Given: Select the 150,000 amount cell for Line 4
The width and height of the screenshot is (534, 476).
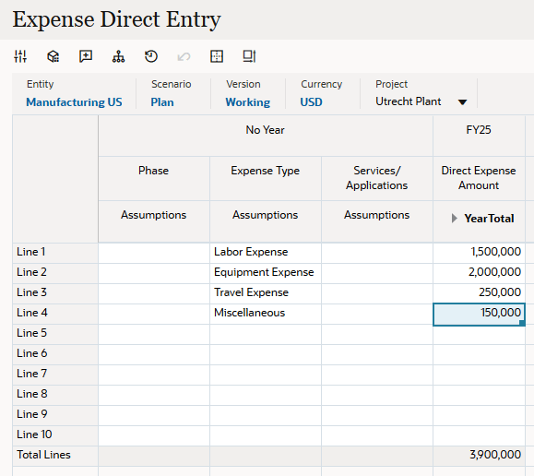Looking at the screenshot, I should coord(479,315).
